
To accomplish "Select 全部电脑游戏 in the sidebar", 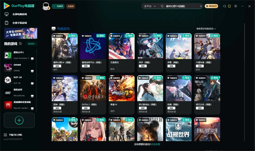I will pos(20,14).
